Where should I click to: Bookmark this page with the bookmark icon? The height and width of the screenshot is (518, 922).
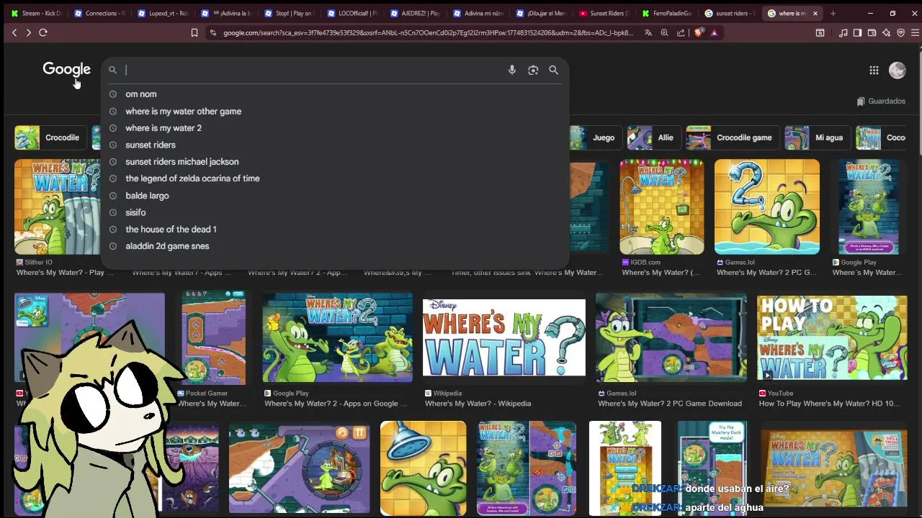click(x=194, y=32)
